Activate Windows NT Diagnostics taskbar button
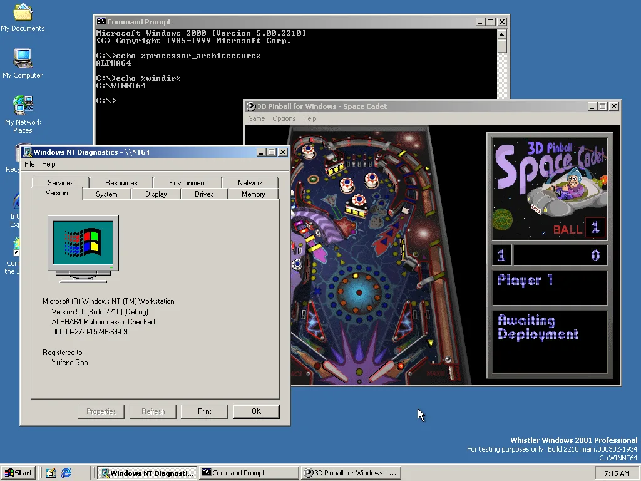 [x=147, y=473]
